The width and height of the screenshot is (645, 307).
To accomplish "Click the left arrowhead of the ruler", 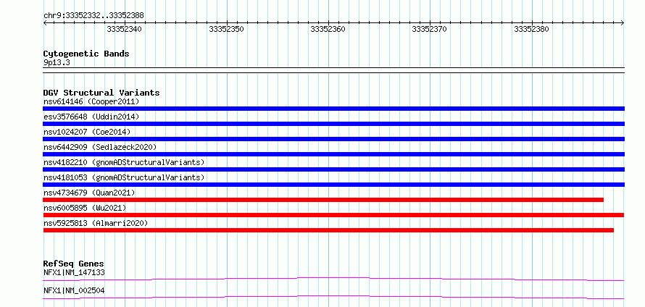I will click(45, 23).
